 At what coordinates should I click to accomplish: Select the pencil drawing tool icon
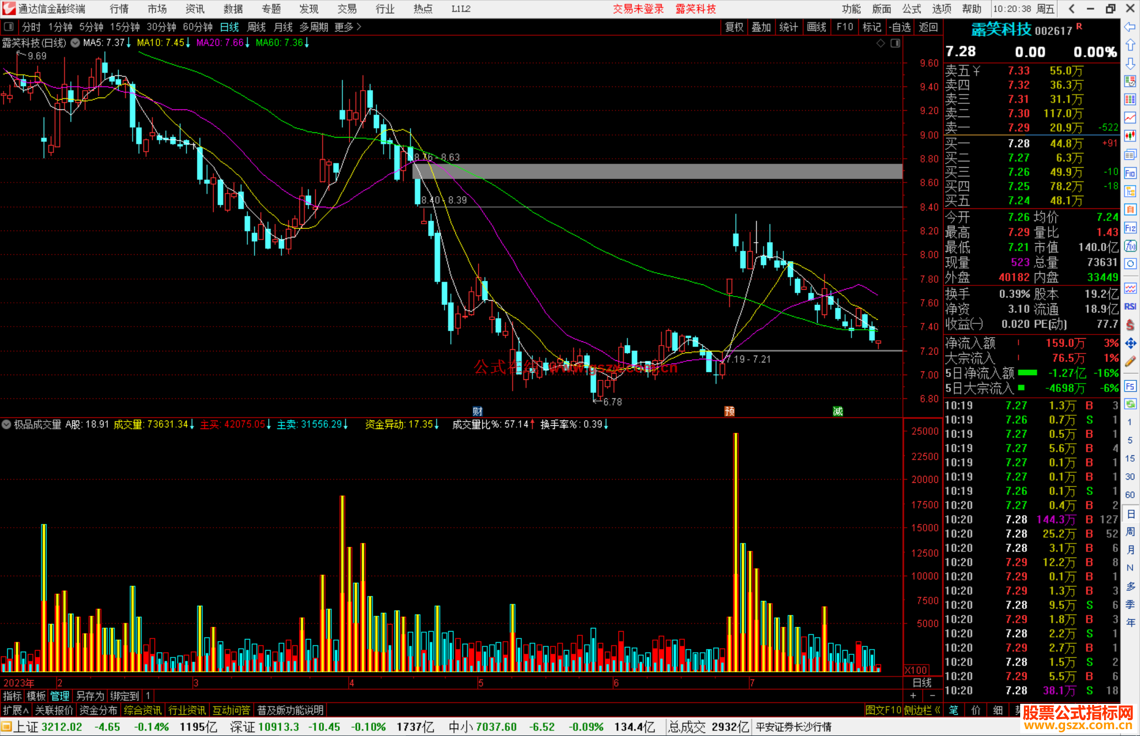click(x=1130, y=361)
